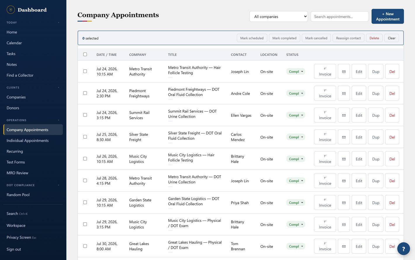Click Mark scheduled bulk action
The height and width of the screenshot is (260, 415).
(x=252, y=38)
